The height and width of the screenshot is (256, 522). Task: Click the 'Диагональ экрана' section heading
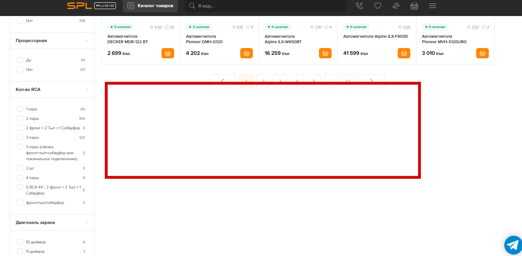click(35, 223)
